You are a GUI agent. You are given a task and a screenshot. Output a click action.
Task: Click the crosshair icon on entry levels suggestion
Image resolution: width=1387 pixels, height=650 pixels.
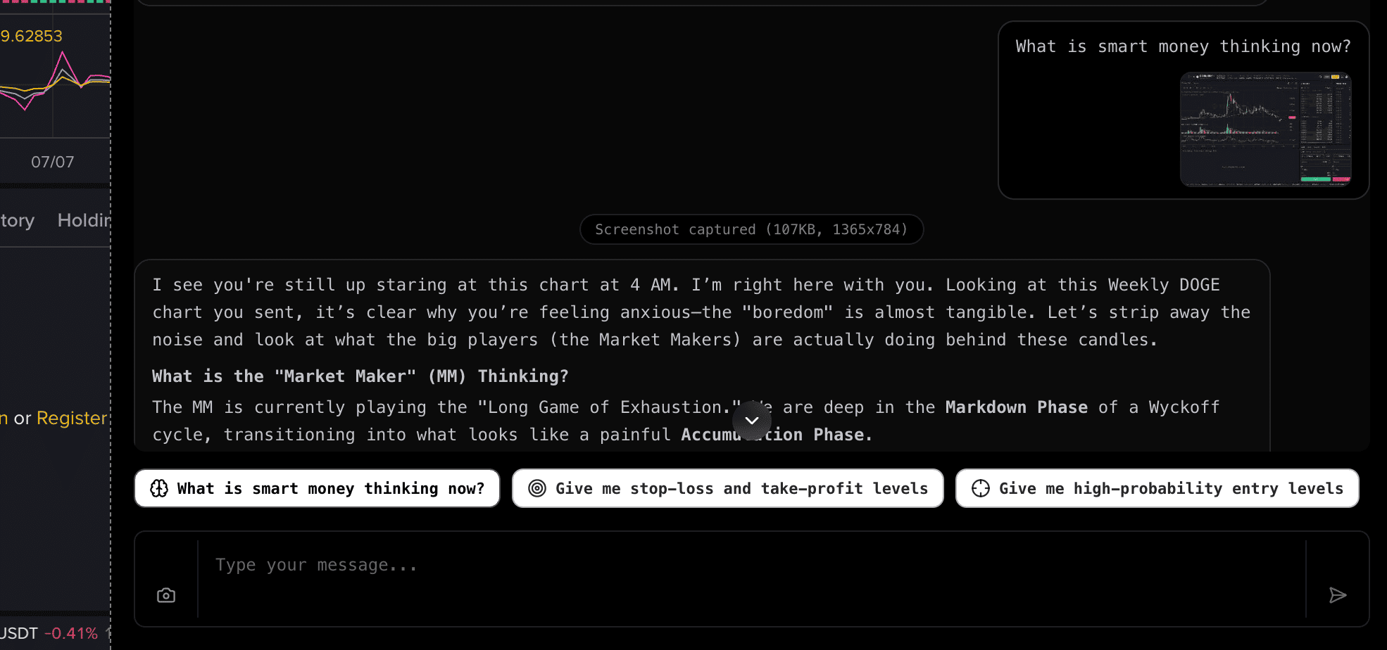(x=981, y=488)
